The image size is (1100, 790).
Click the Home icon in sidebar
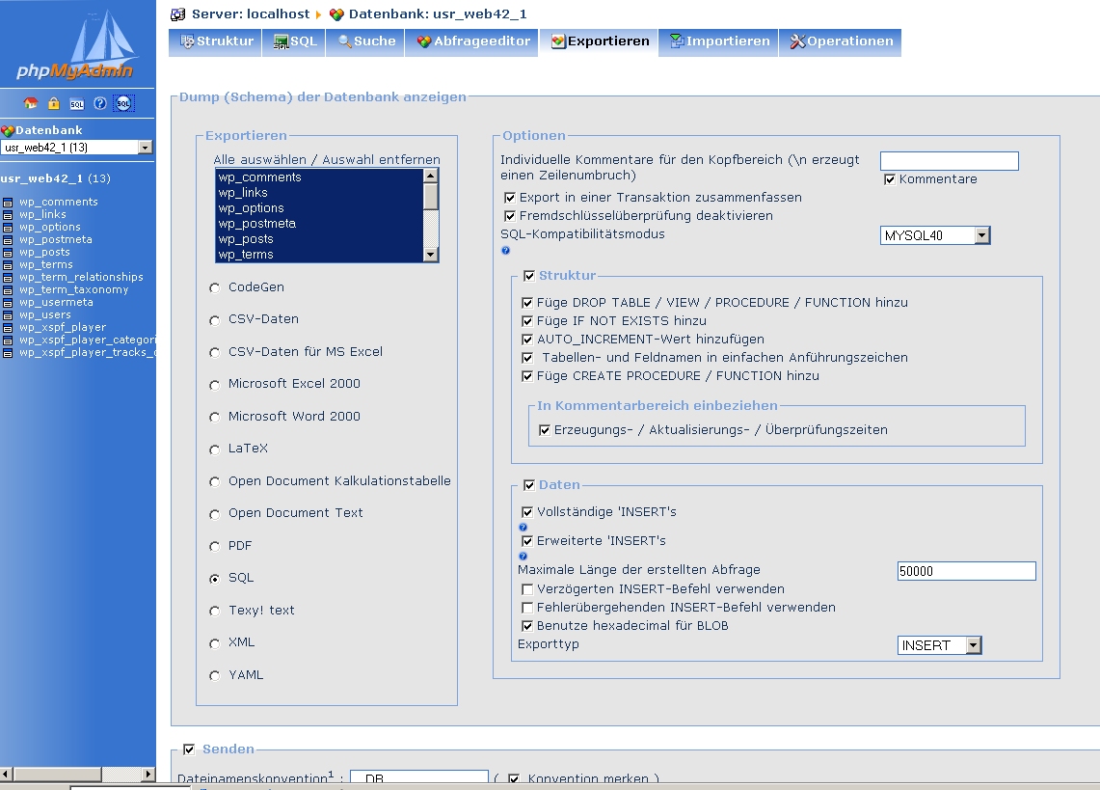point(30,103)
